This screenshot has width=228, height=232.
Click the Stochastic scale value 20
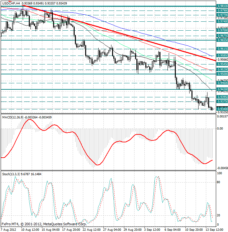pos(218,215)
